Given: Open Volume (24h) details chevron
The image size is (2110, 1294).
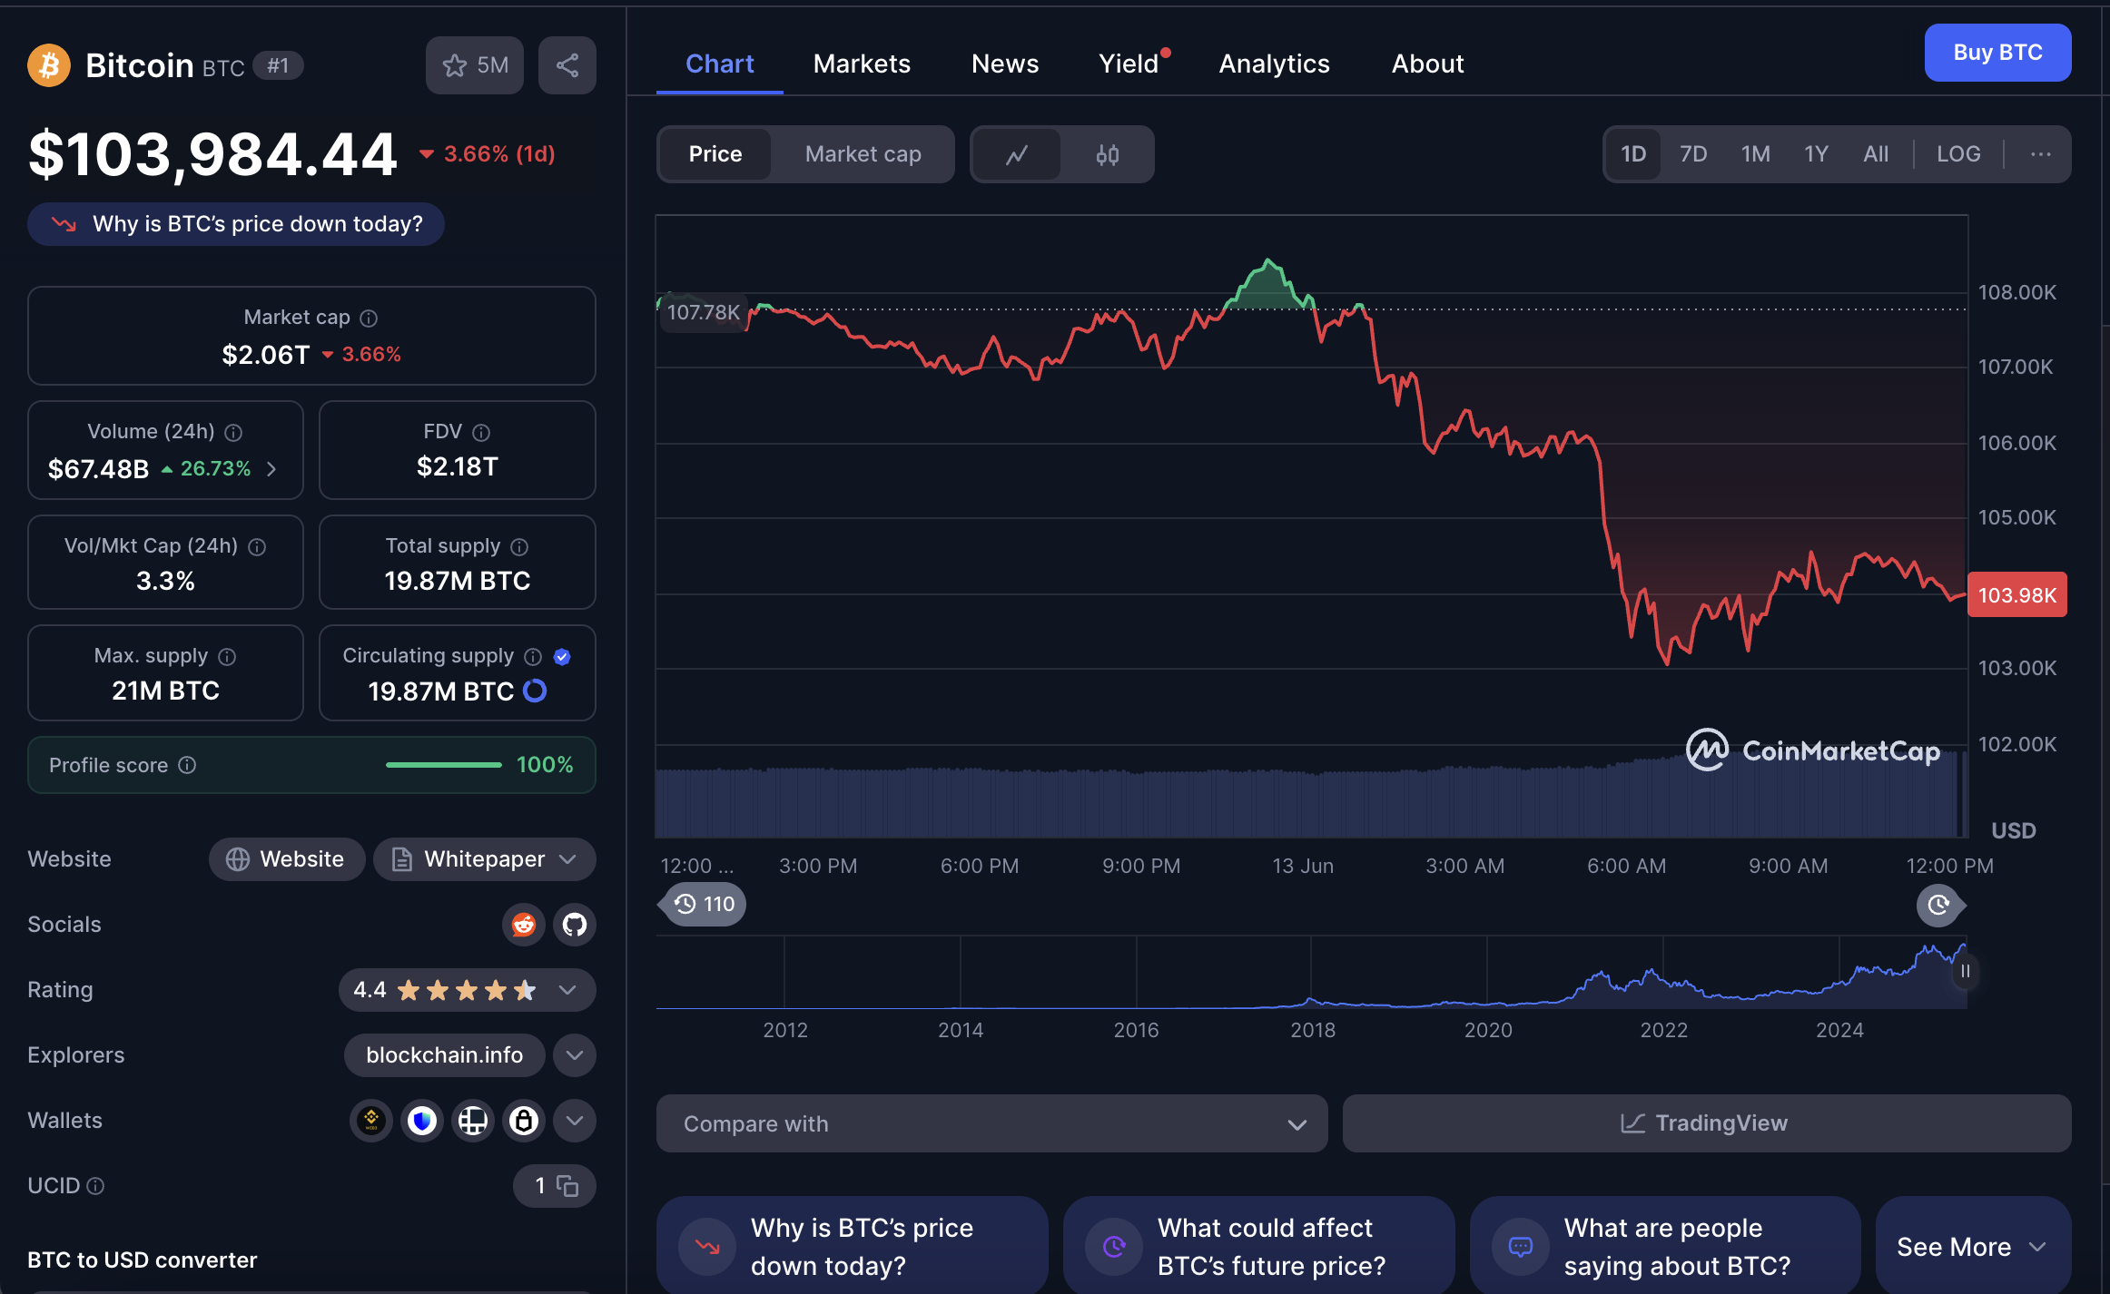Looking at the screenshot, I should [271, 469].
